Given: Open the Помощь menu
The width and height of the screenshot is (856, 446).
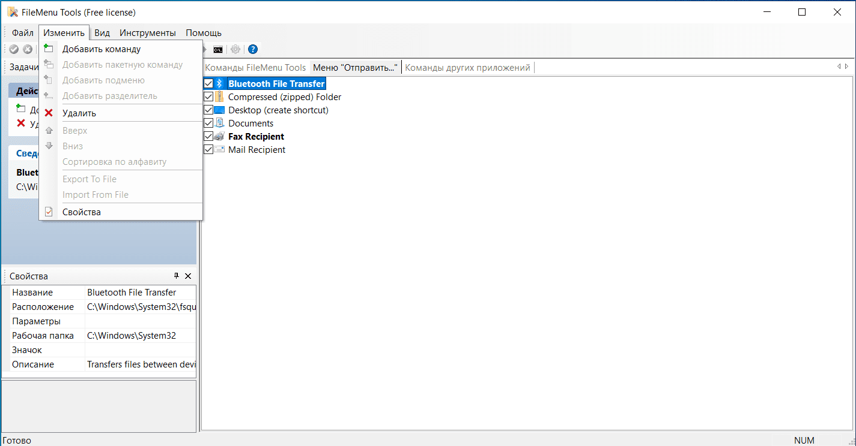Looking at the screenshot, I should 204,33.
